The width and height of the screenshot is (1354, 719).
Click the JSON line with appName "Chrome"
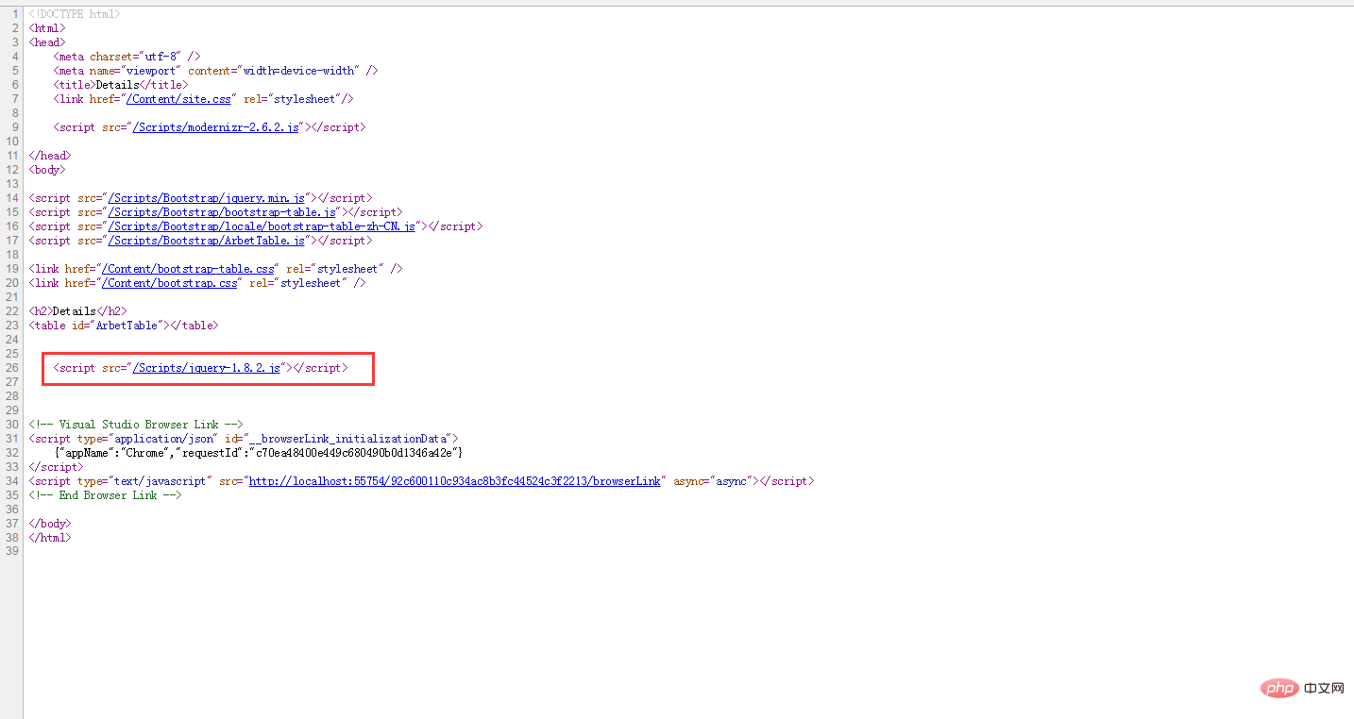[x=258, y=453]
